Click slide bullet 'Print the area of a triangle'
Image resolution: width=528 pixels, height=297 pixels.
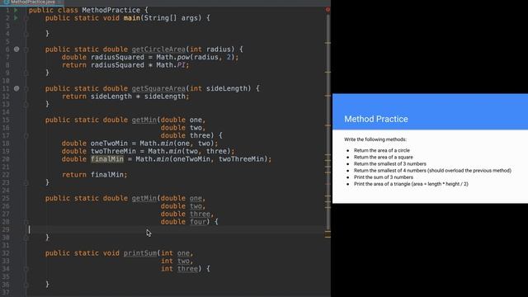pos(411,184)
